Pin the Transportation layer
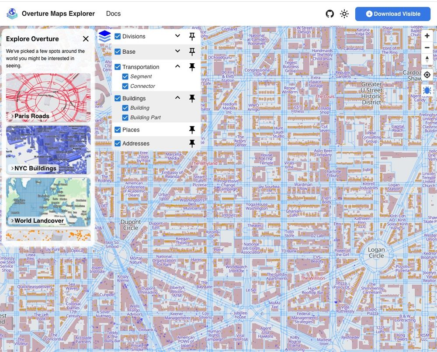437x352 pixels. (x=192, y=67)
